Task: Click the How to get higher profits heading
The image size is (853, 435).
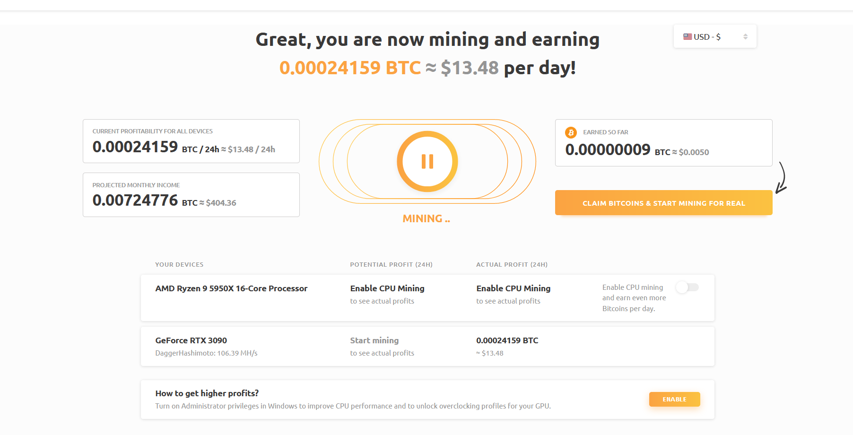Action: click(207, 393)
